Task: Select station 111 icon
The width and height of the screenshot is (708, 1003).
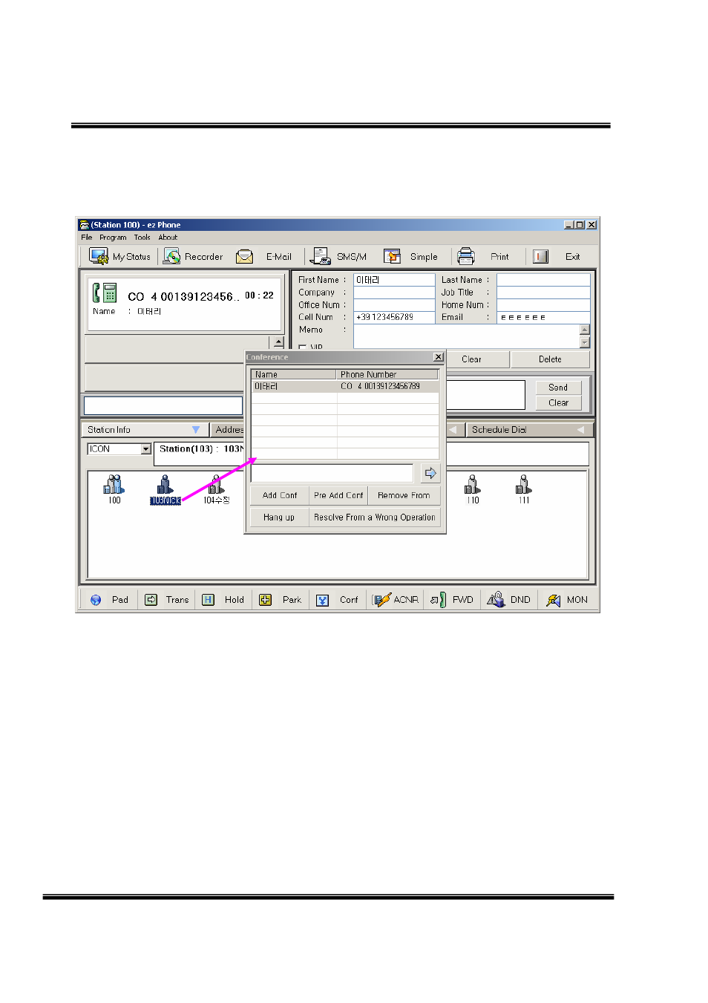Action: coord(524,490)
